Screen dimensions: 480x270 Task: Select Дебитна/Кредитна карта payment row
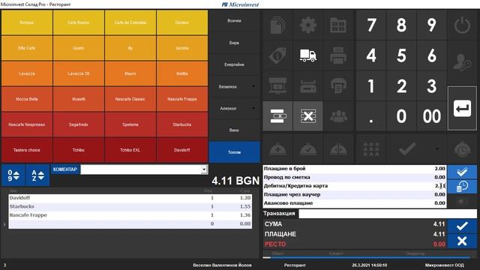point(355,186)
